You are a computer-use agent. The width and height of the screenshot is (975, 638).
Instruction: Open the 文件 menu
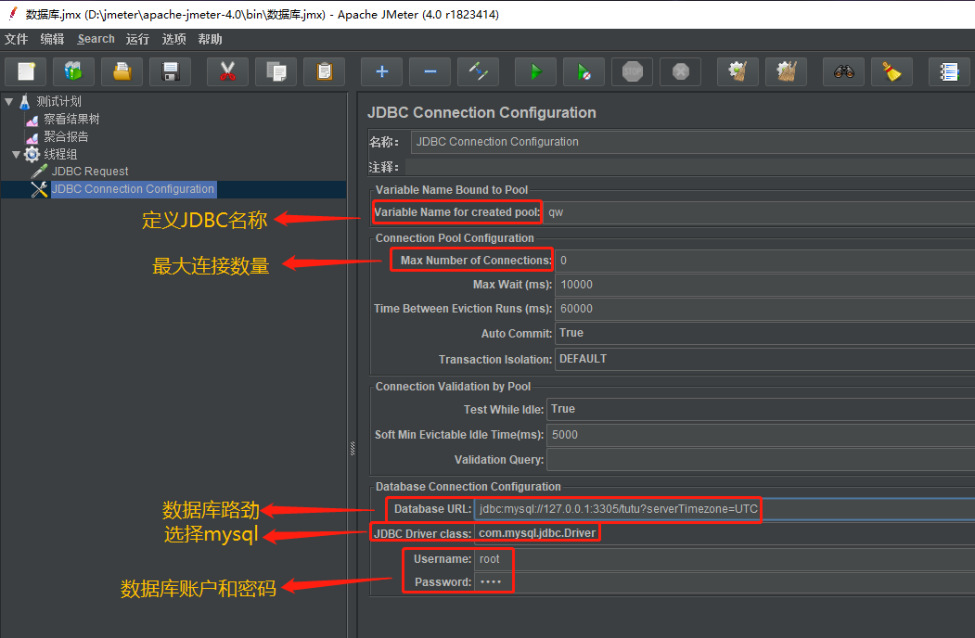16,39
